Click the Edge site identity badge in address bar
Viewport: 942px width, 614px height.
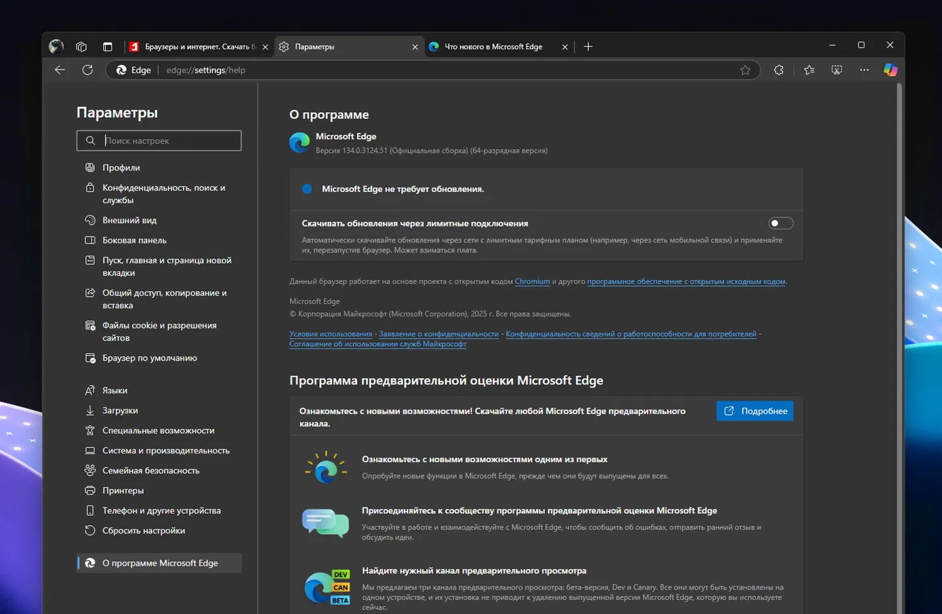(134, 70)
